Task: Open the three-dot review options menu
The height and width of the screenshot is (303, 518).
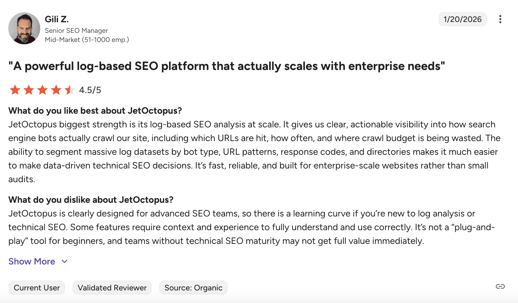Action: (x=500, y=19)
